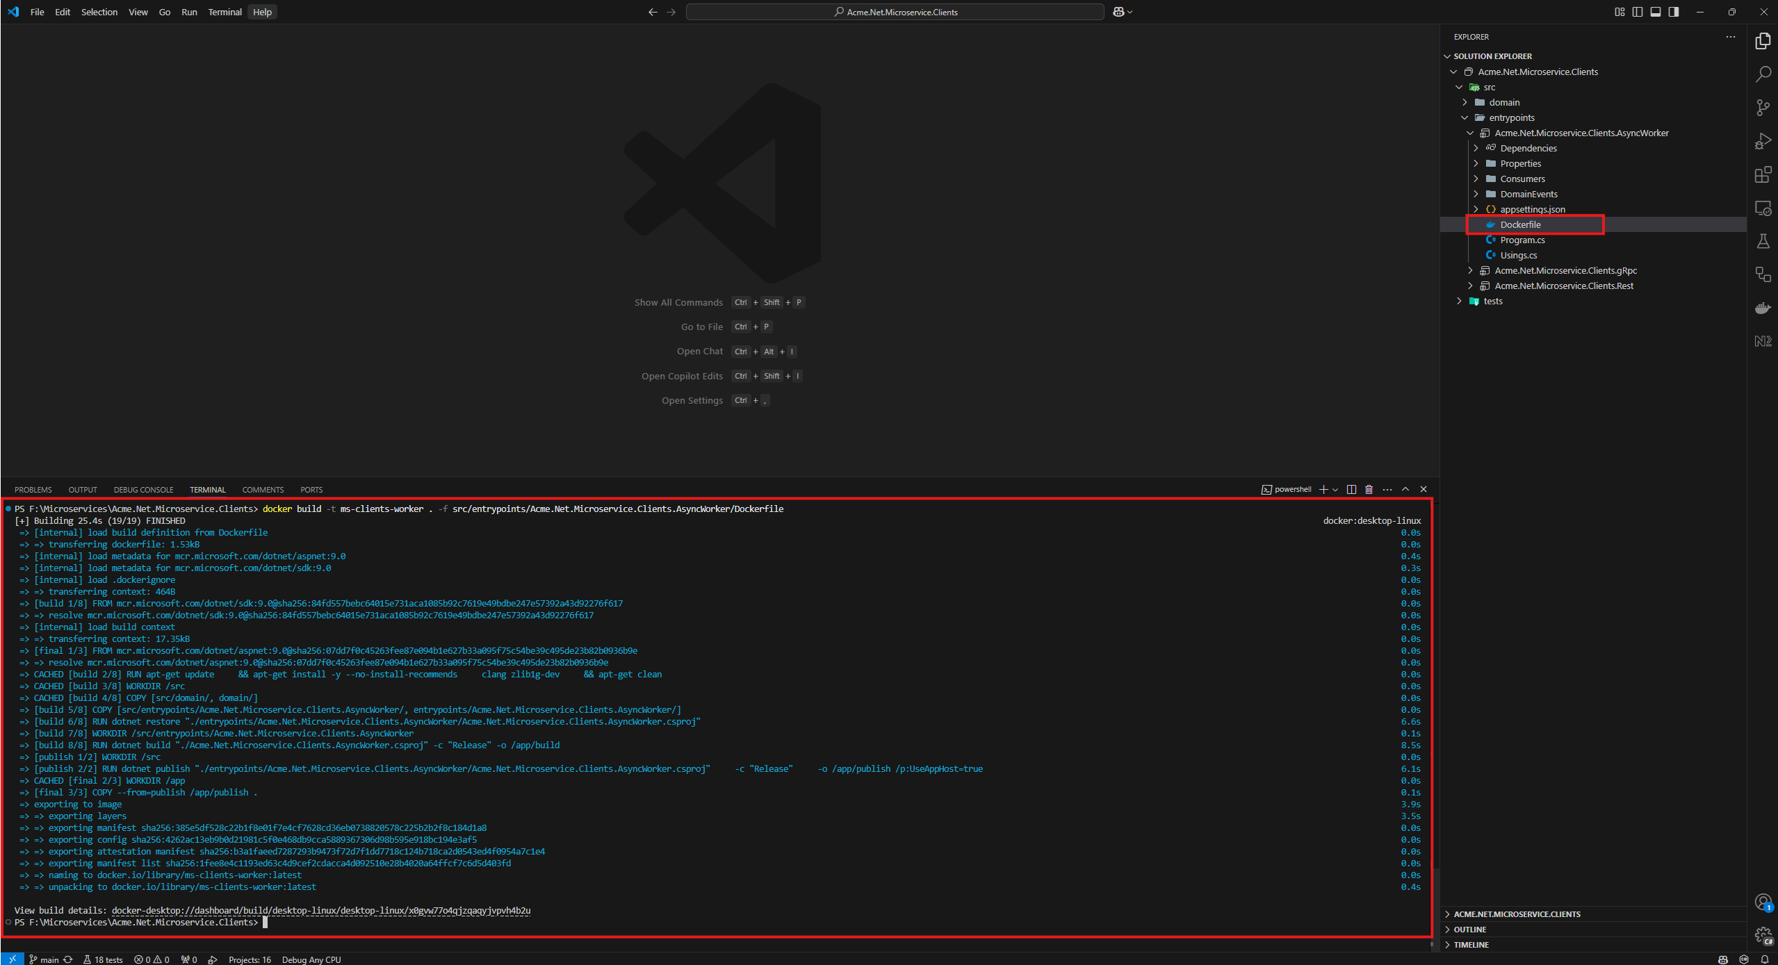Go forward with the right arrow
Image resolution: width=1778 pixels, height=965 pixels.
[x=671, y=12]
